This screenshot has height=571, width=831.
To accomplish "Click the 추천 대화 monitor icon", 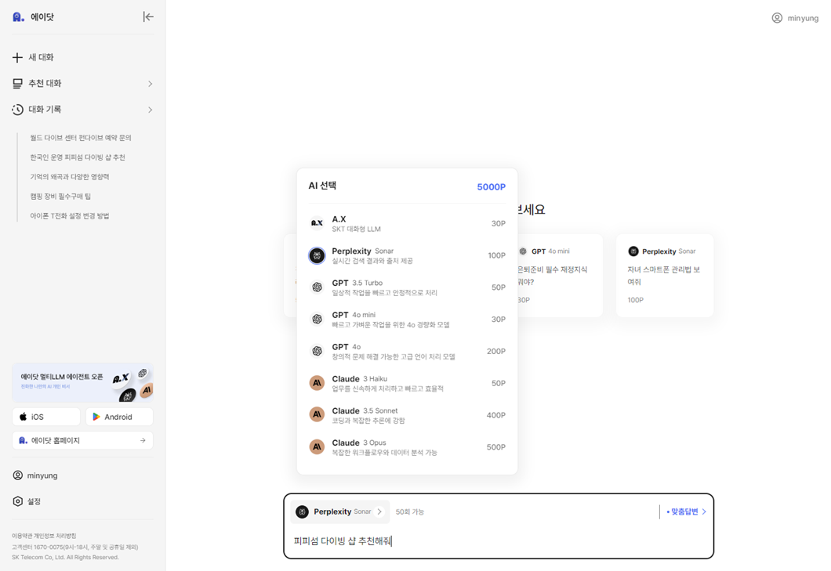I will coord(16,83).
